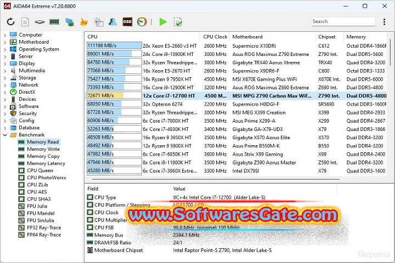Select Devices in the sidebar
This screenshot has height=263, width=395.
(27, 99)
